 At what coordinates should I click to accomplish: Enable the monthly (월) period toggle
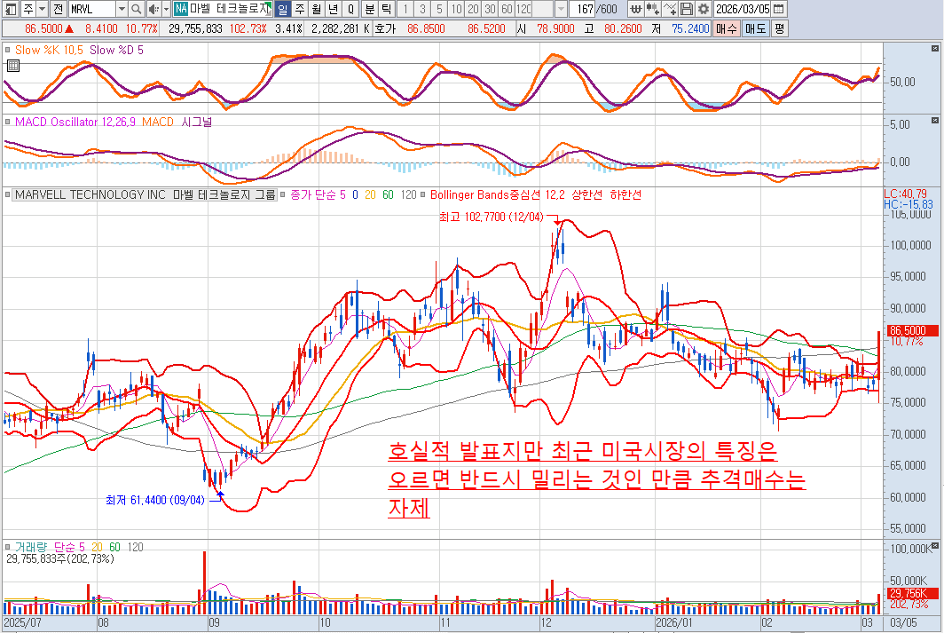pos(316,9)
